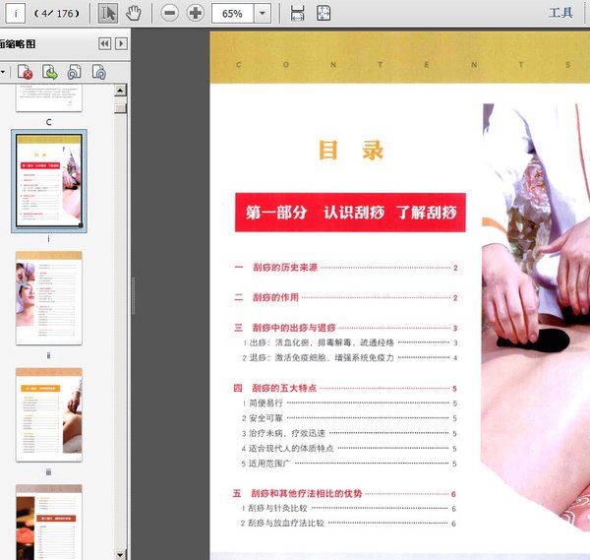The height and width of the screenshot is (560, 590).
Task: Click entry 适用范围广
Action: tap(269, 464)
